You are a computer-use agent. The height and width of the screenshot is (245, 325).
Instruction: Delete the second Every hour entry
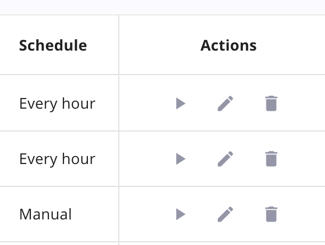pyautogui.click(x=271, y=159)
